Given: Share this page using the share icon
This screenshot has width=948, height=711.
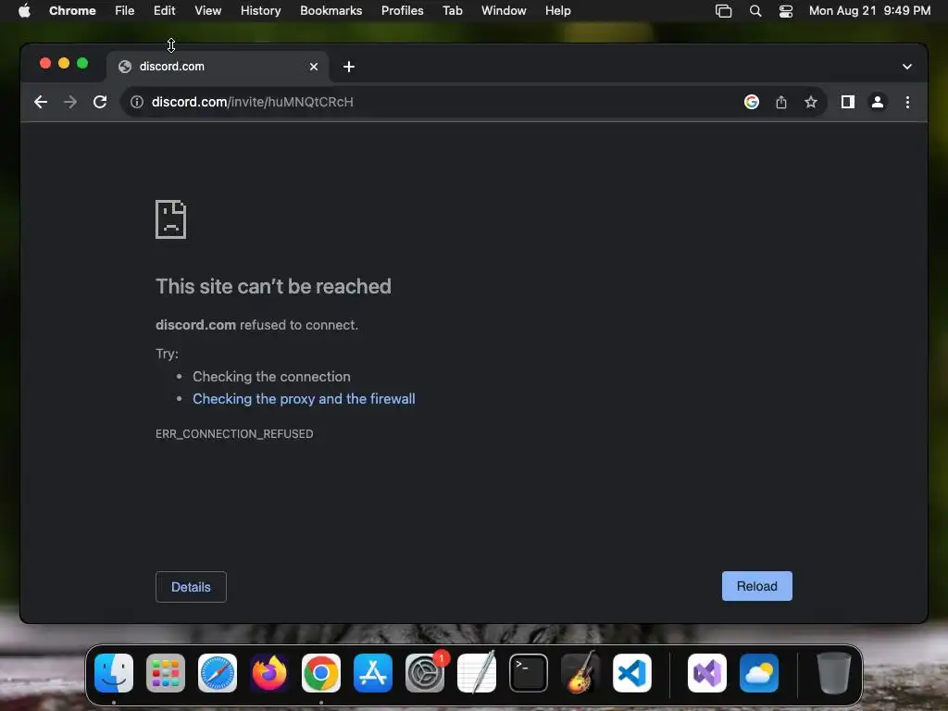Looking at the screenshot, I should (781, 102).
